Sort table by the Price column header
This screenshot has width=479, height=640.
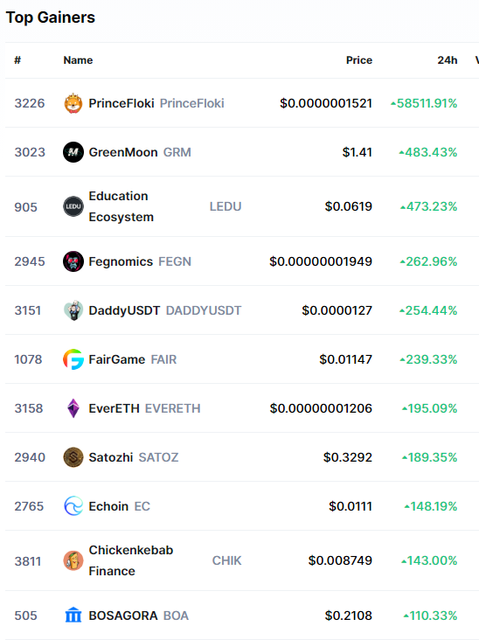pyautogui.click(x=359, y=60)
